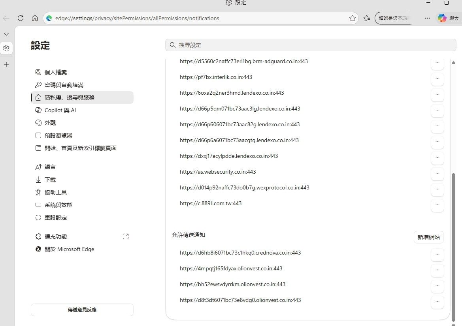Open more actions for as.websecurity.co.in
This screenshot has height=326, width=462.
pos(437,173)
